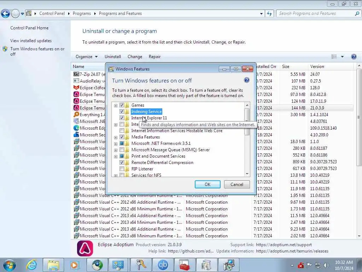Uncheck the Internet Explorer 11 checkbox
Image resolution: width=362 pixels, height=272 pixels.
pos(122,118)
